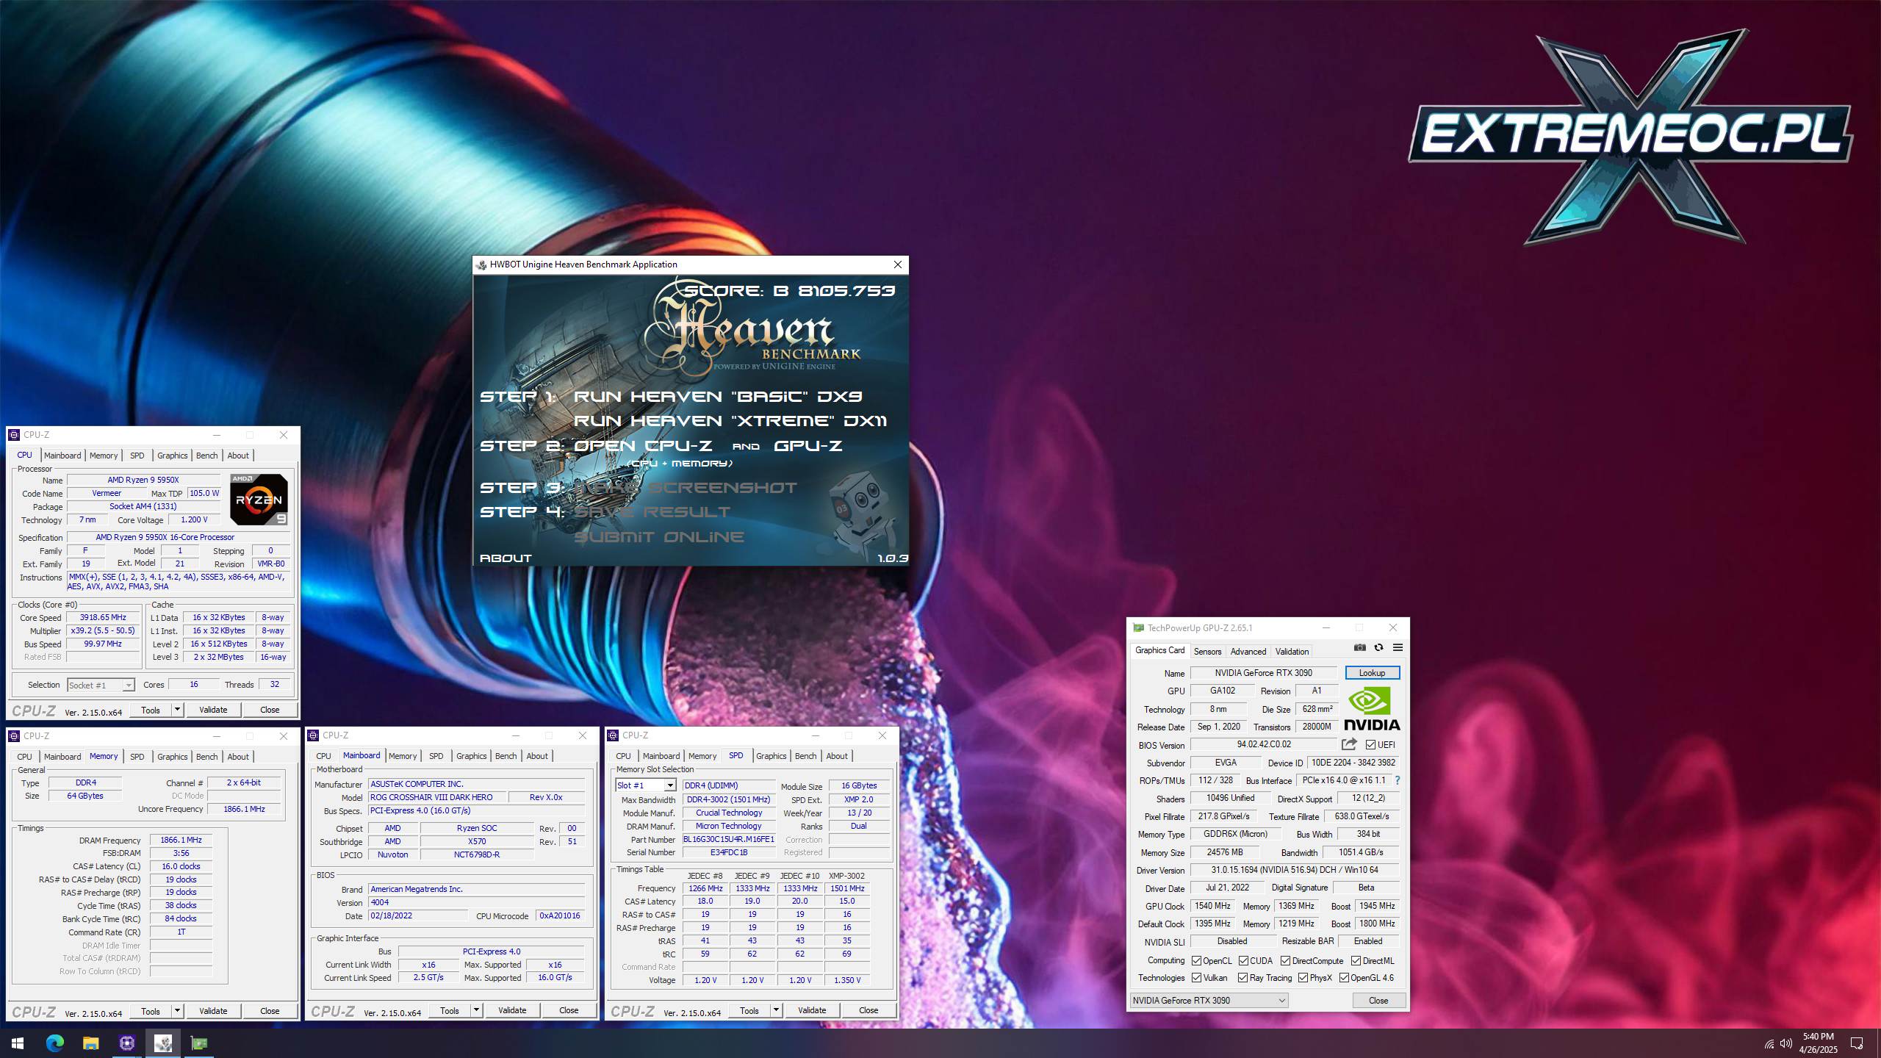The image size is (1881, 1058).
Task: Expand Tools arrow in CPU-Z Memory window
Action: coord(177,1011)
